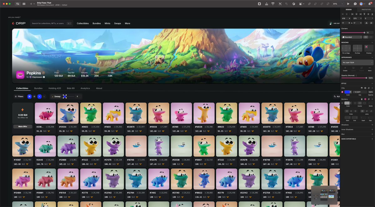Click the Make Offer button

[x=23, y=126]
